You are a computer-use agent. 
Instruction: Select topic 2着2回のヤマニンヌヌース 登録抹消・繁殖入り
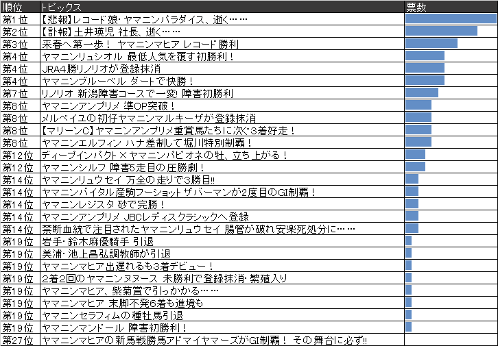[x=165, y=279]
